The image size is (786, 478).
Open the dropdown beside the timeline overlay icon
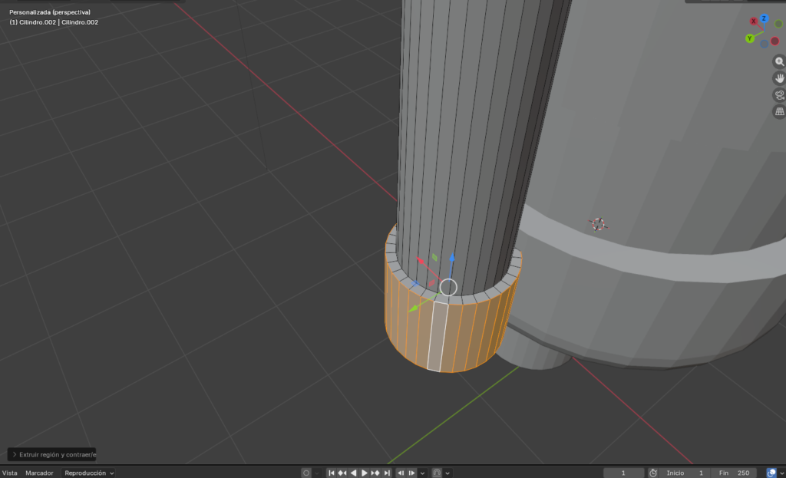pyautogui.click(x=781, y=473)
